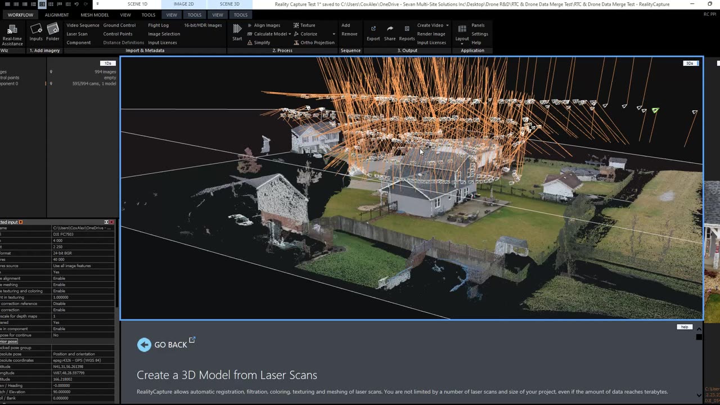Click Ground Control
Screen dimensions: 720x405
click(119, 25)
